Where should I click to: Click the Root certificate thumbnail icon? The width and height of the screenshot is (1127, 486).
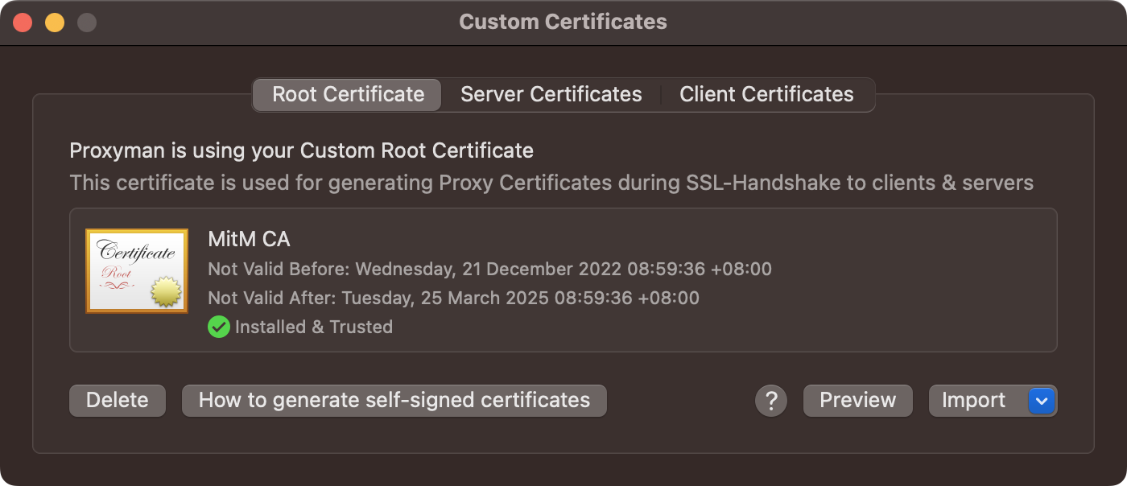click(x=137, y=270)
